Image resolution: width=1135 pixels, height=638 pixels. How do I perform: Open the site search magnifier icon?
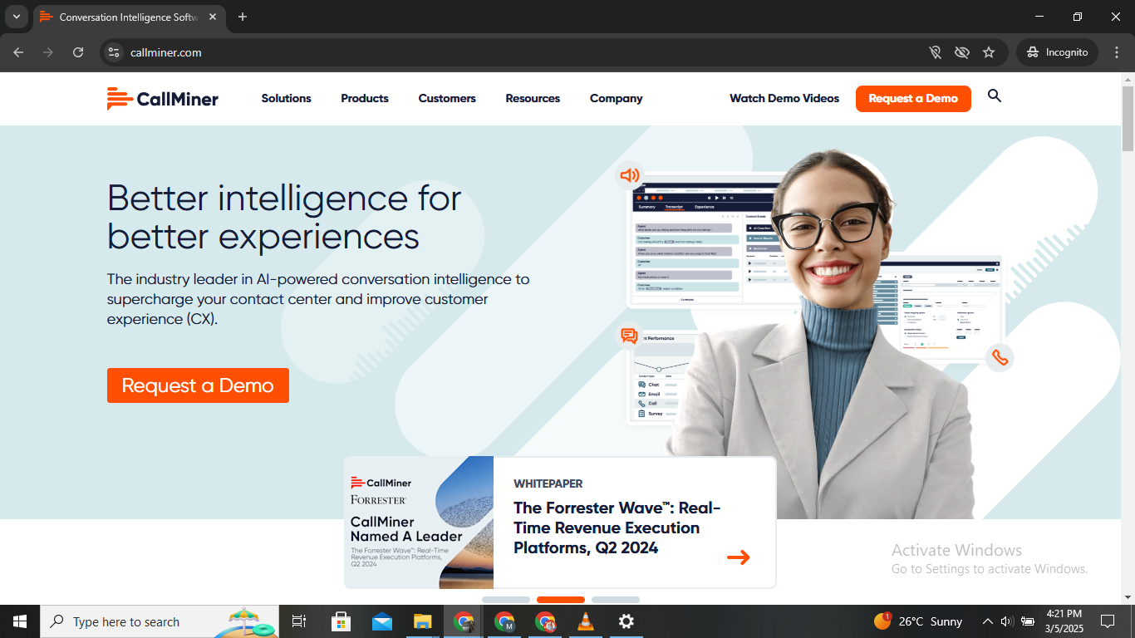(995, 96)
